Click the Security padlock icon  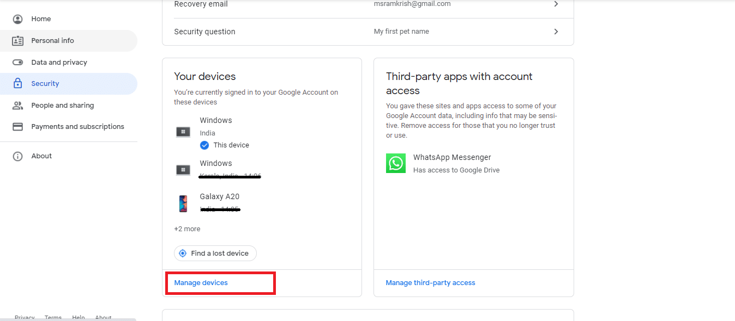point(18,84)
